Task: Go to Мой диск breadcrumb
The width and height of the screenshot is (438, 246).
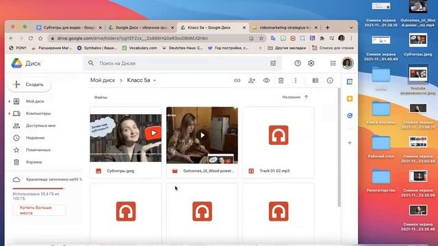Action: coord(103,81)
